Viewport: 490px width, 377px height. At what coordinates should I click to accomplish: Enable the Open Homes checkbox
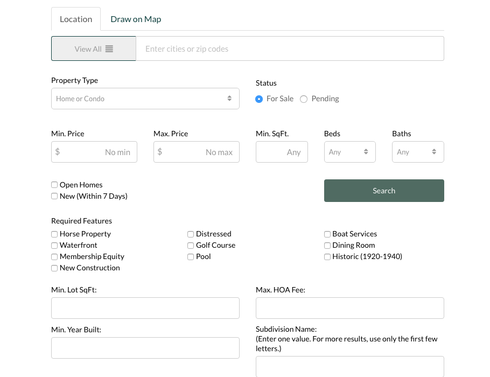(54, 185)
